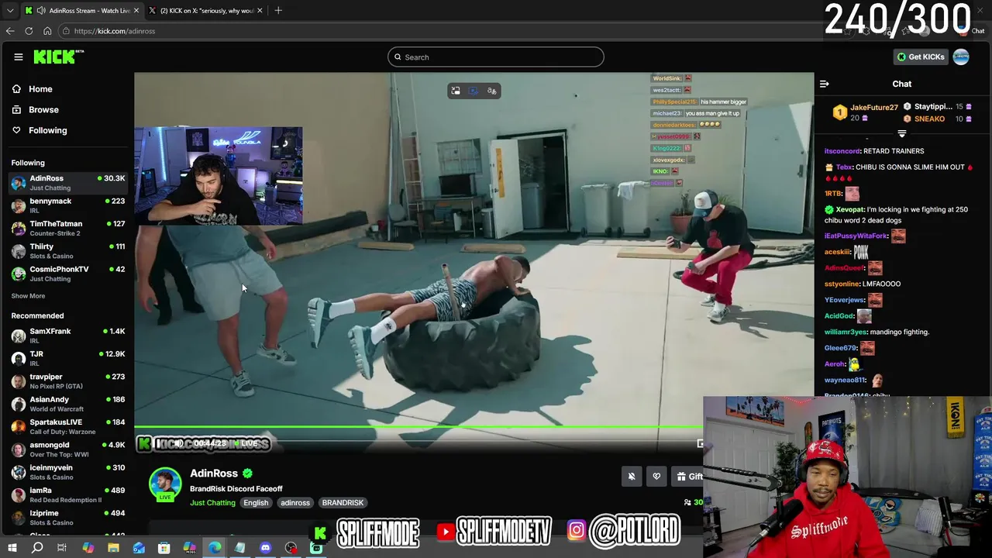992x558 pixels.
Task: Open Windows taskbar search
Action: (37, 548)
